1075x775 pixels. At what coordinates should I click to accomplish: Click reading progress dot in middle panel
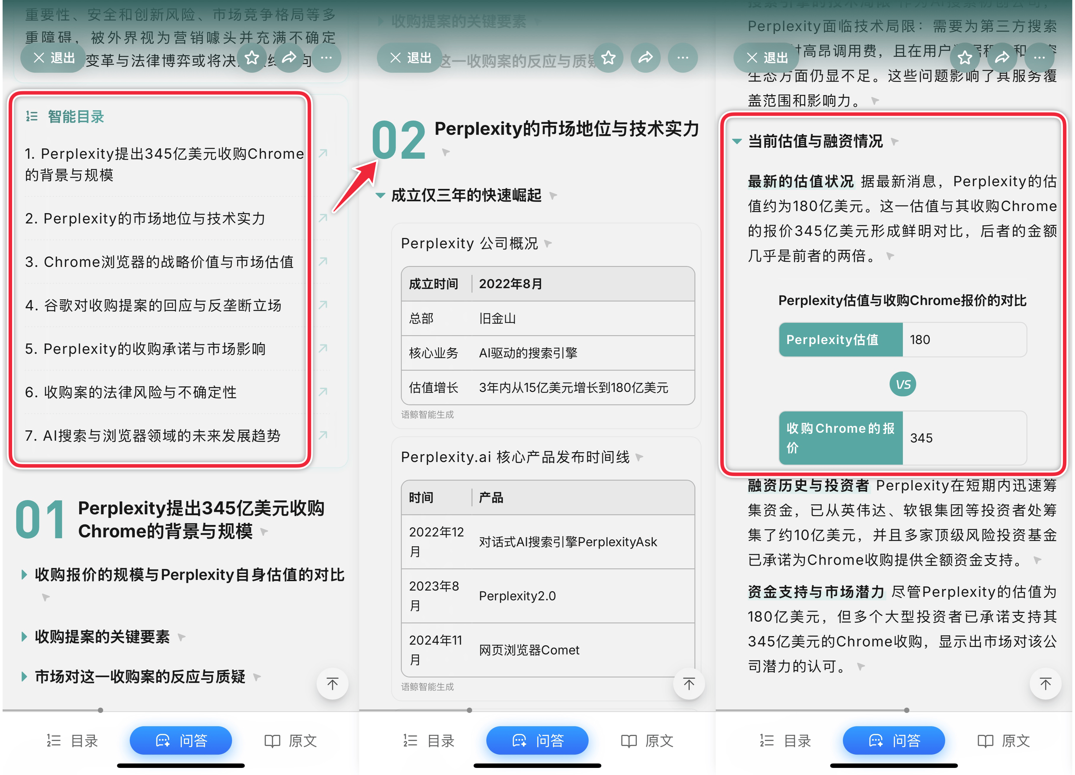click(x=469, y=710)
